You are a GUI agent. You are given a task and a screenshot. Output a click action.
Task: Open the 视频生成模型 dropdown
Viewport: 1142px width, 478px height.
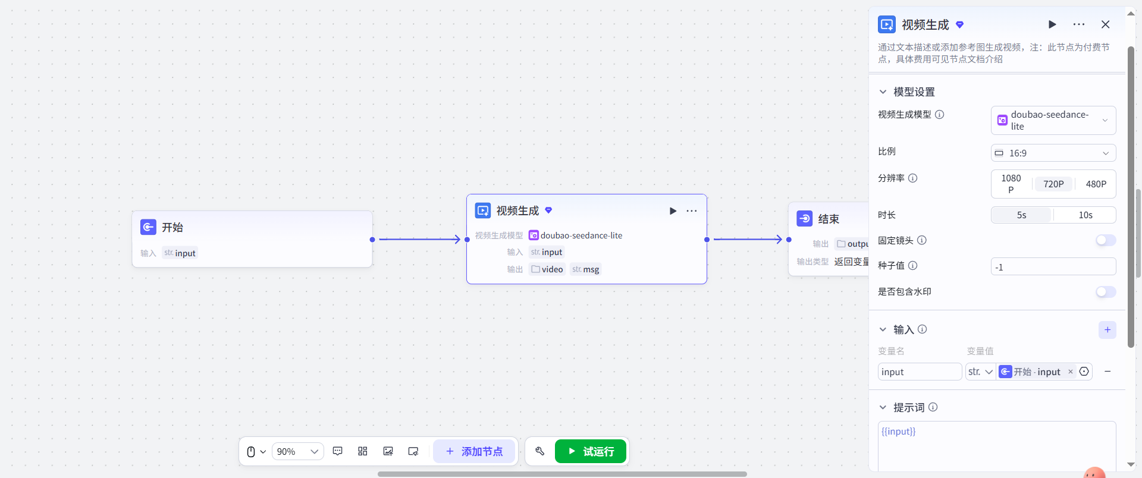coord(1053,120)
